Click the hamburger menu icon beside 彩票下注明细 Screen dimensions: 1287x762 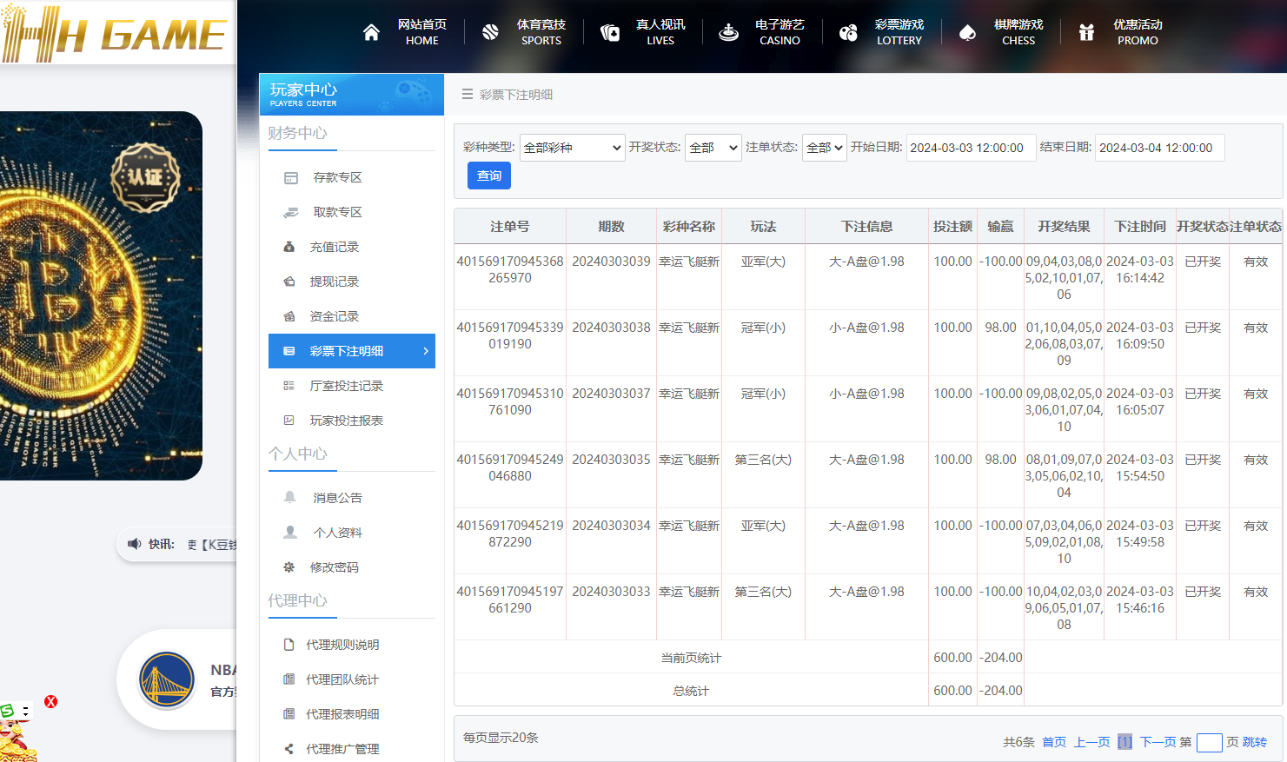(x=468, y=94)
